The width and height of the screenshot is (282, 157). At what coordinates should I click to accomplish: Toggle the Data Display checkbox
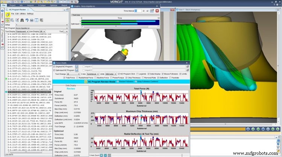[x=149, y=74]
